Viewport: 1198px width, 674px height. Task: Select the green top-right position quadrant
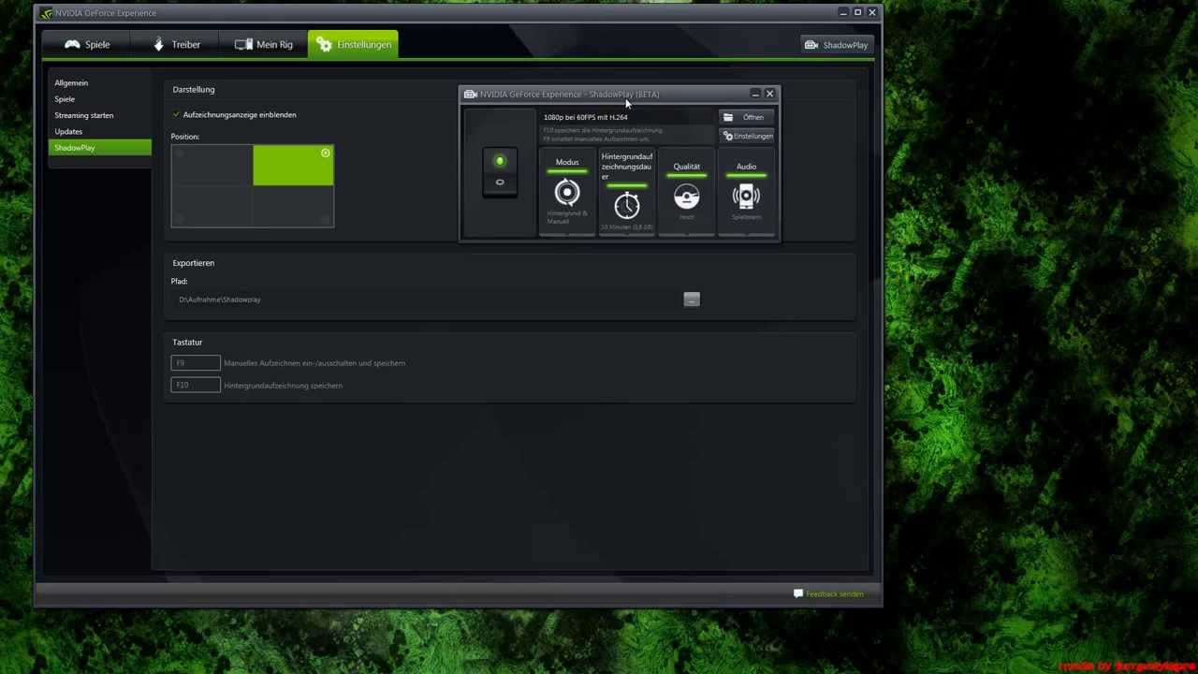pos(293,166)
